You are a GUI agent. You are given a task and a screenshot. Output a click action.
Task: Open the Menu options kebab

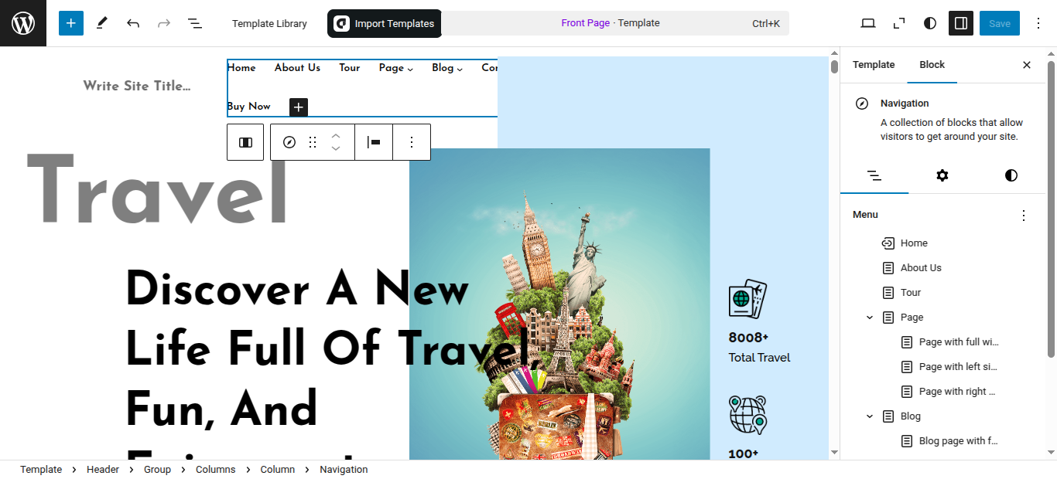pyautogui.click(x=1024, y=216)
